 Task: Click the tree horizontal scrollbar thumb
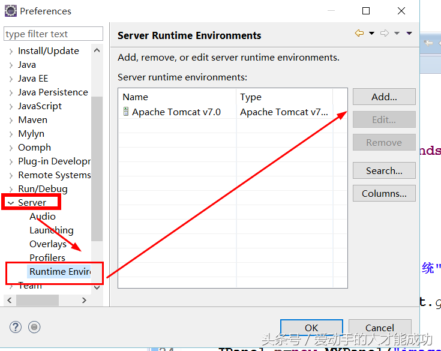[37, 300]
